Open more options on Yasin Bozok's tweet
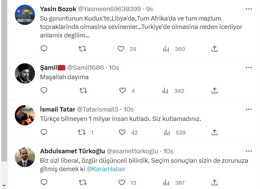The height and width of the screenshot is (189, 260). [249, 8]
